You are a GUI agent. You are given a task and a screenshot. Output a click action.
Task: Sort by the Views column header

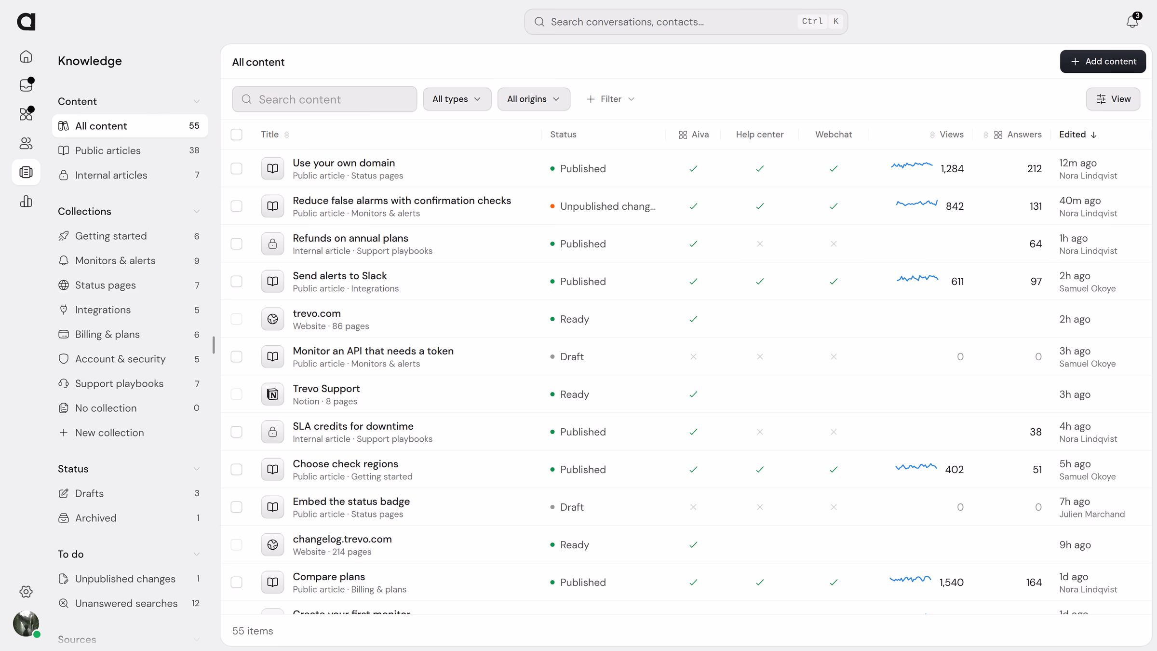[x=946, y=135]
